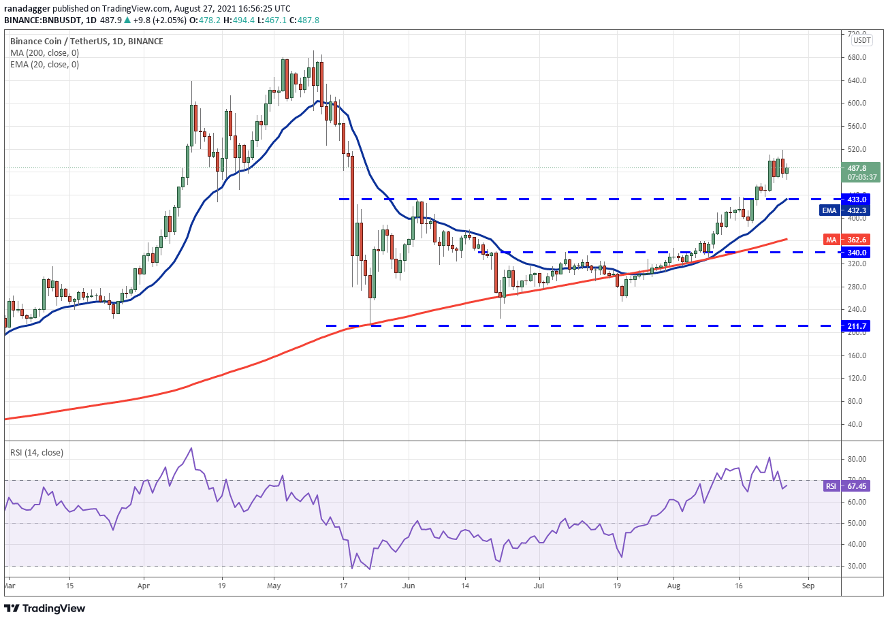Click the May label on the time axis

coord(274,585)
